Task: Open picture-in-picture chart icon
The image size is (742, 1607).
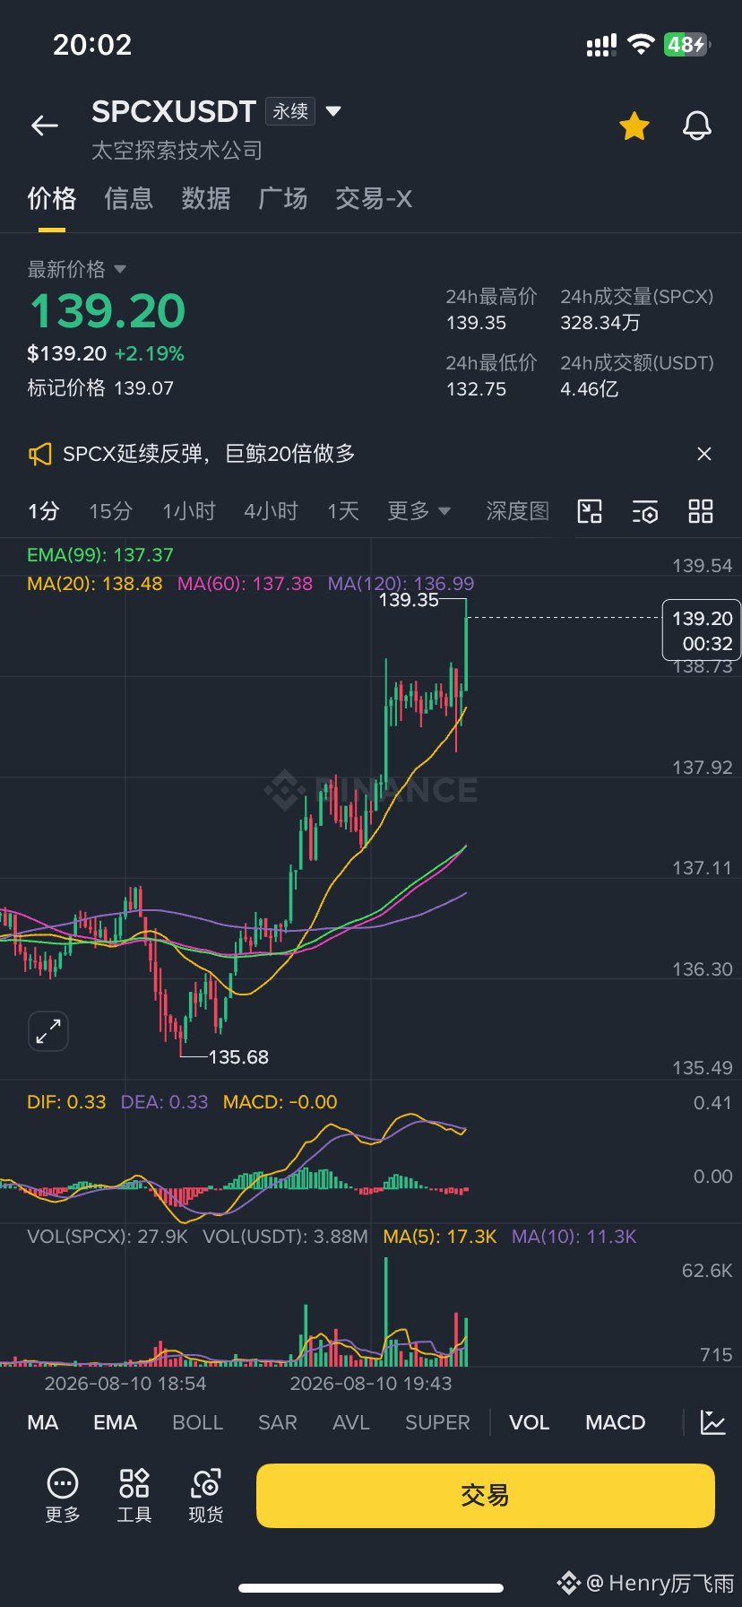Action: point(590,511)
